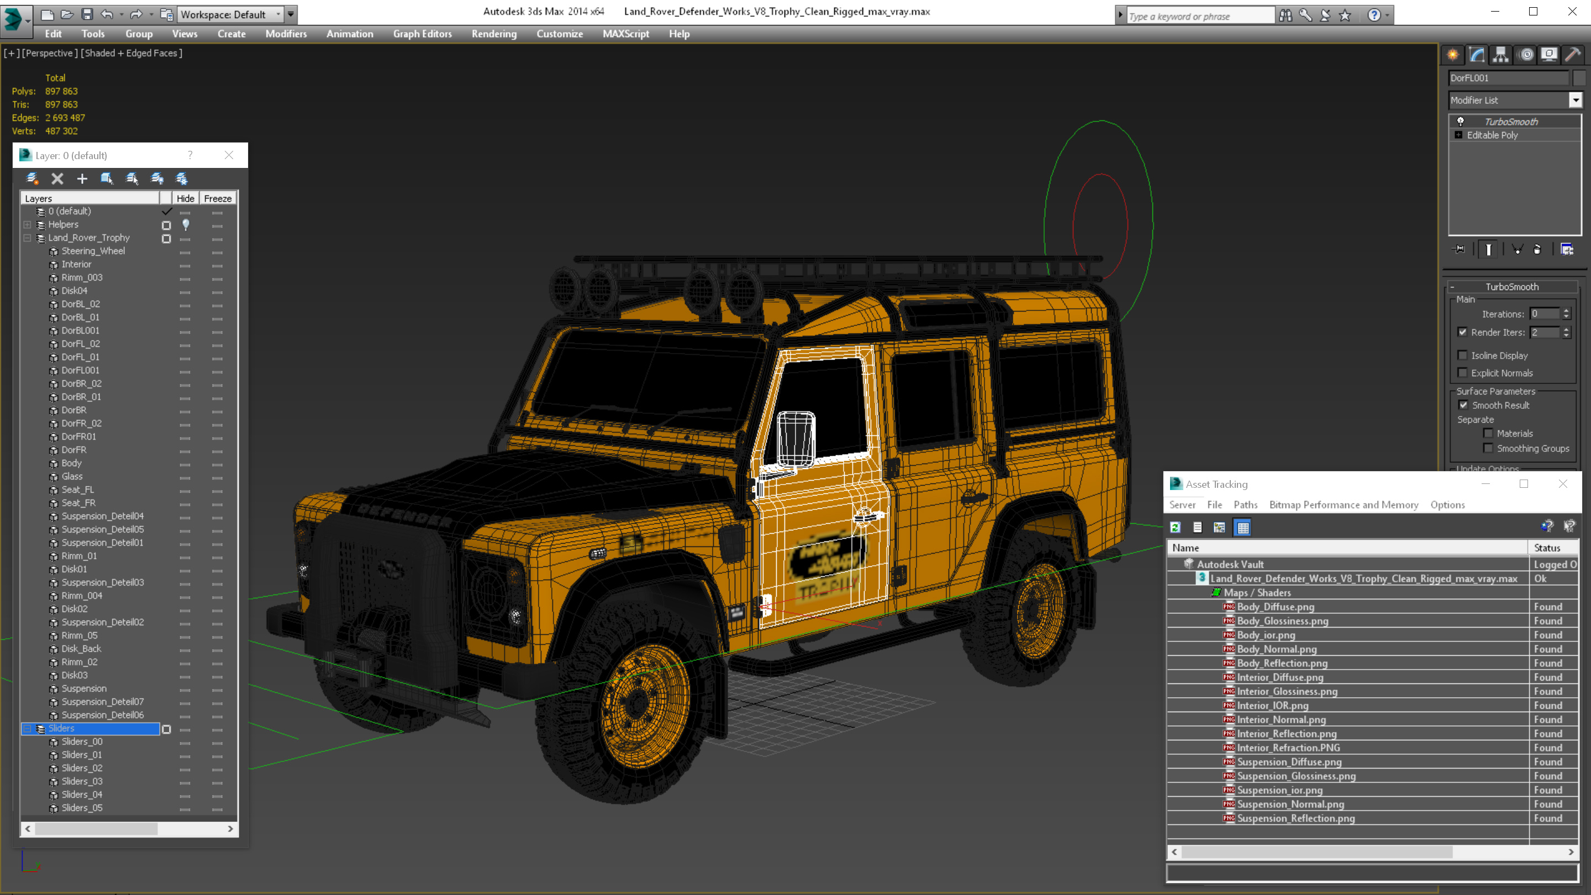Click the Pin Stack icon
Viewport: 1591px width, 895px height.
coord(1459,250)
